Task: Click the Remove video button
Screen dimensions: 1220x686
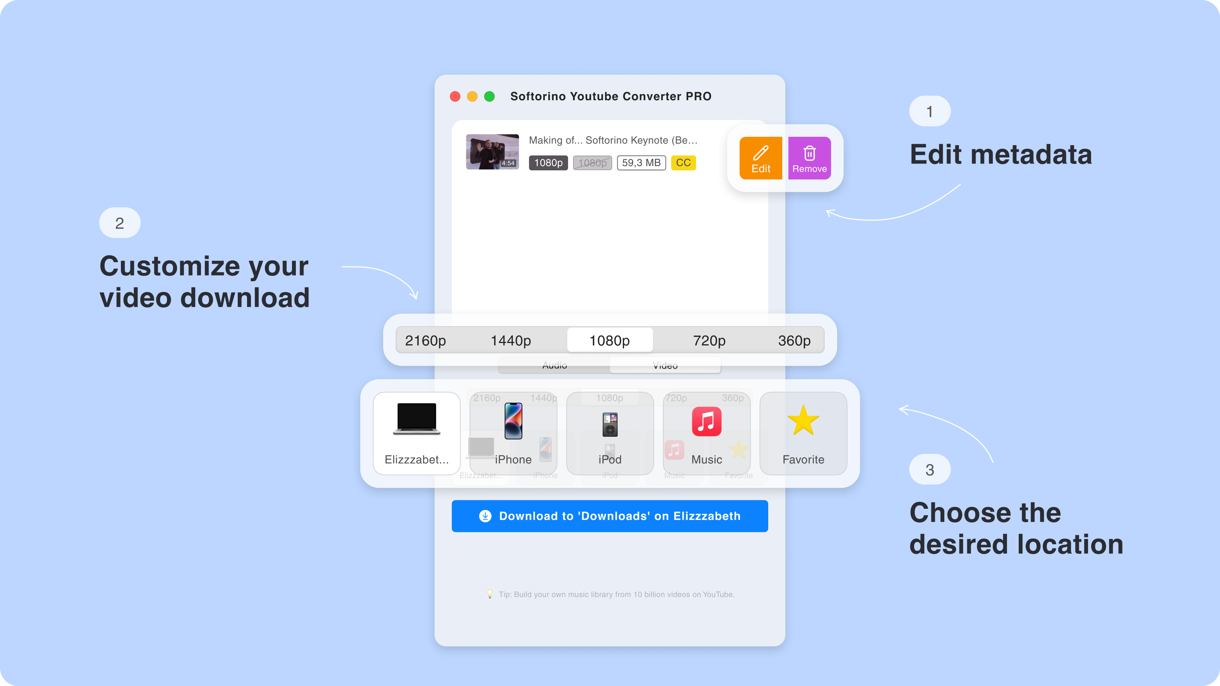Action: (809, 159)
